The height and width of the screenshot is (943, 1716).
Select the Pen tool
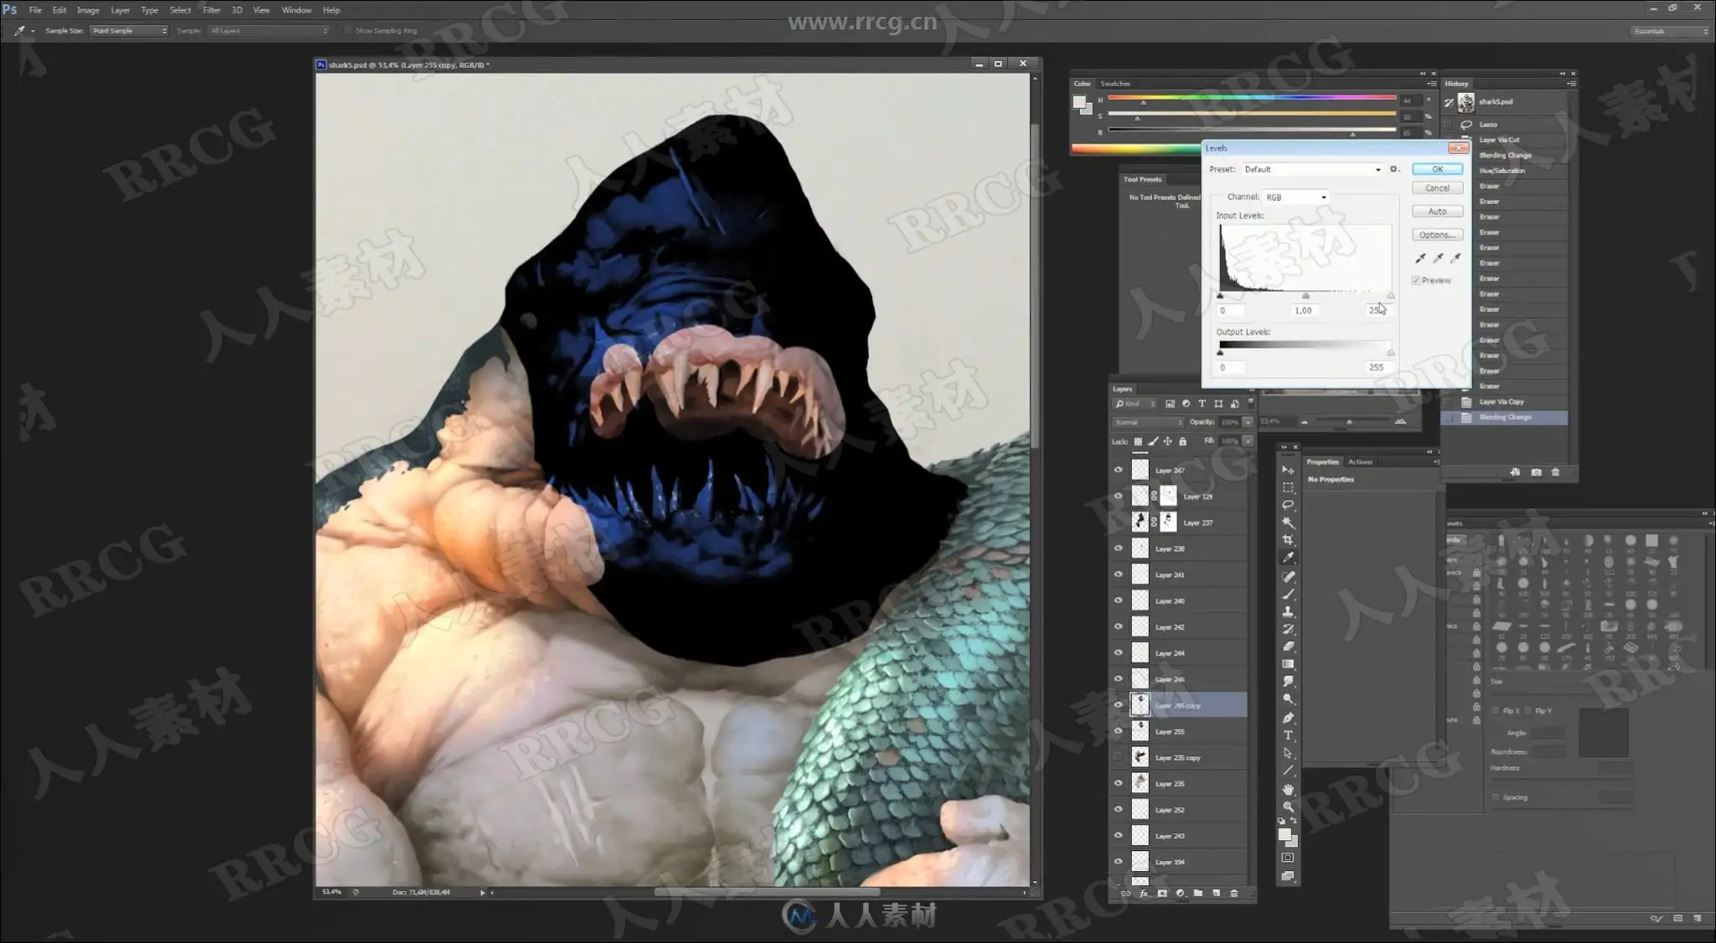1288,718
